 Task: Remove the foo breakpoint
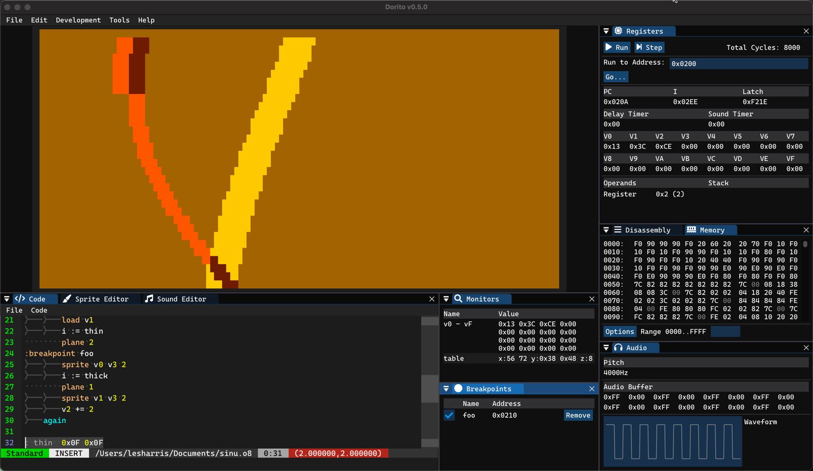pos(578,415)
